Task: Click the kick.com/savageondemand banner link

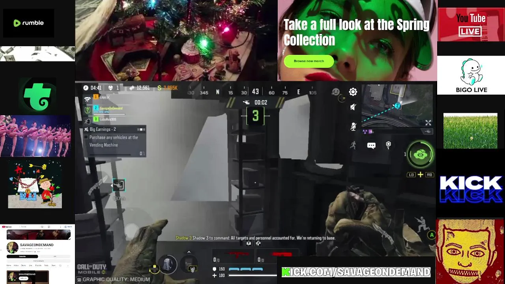Action: click(x=356, y=272)
